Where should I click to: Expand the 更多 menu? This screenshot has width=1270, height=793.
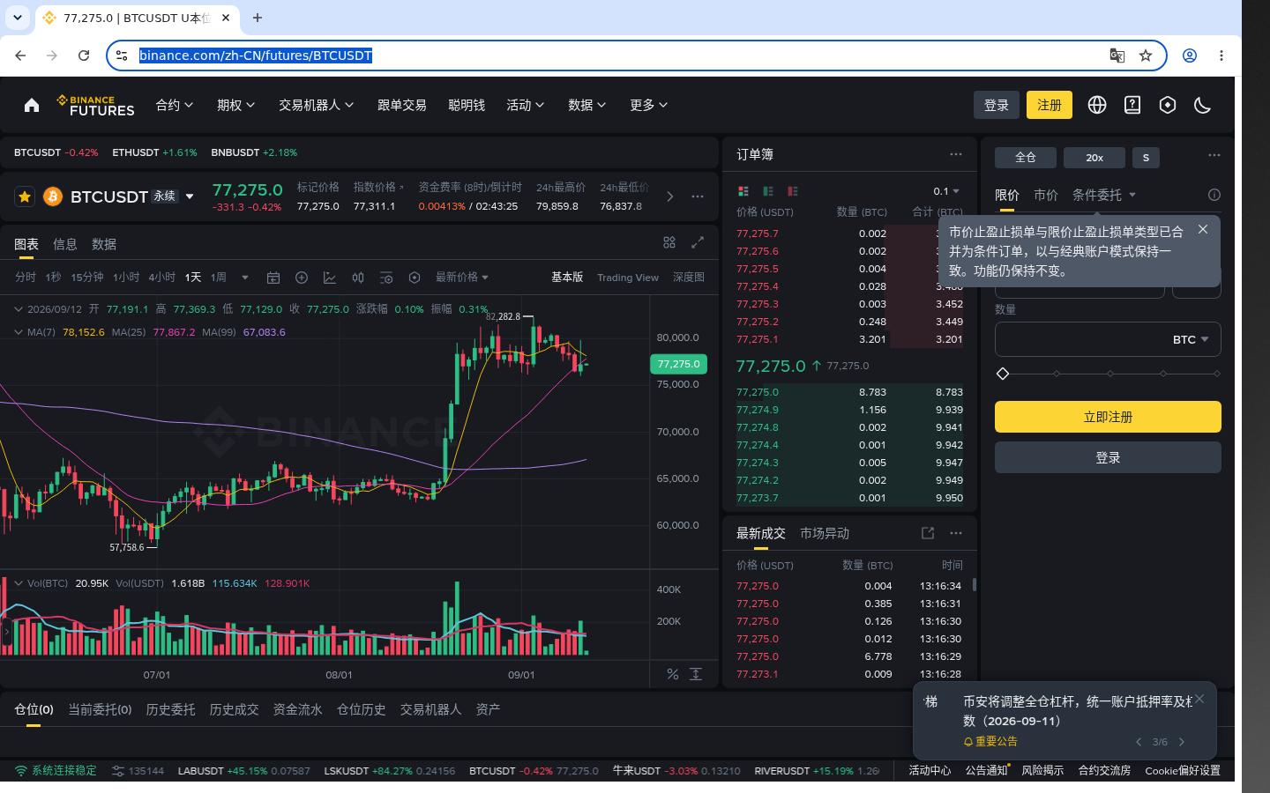pos(649,105)
